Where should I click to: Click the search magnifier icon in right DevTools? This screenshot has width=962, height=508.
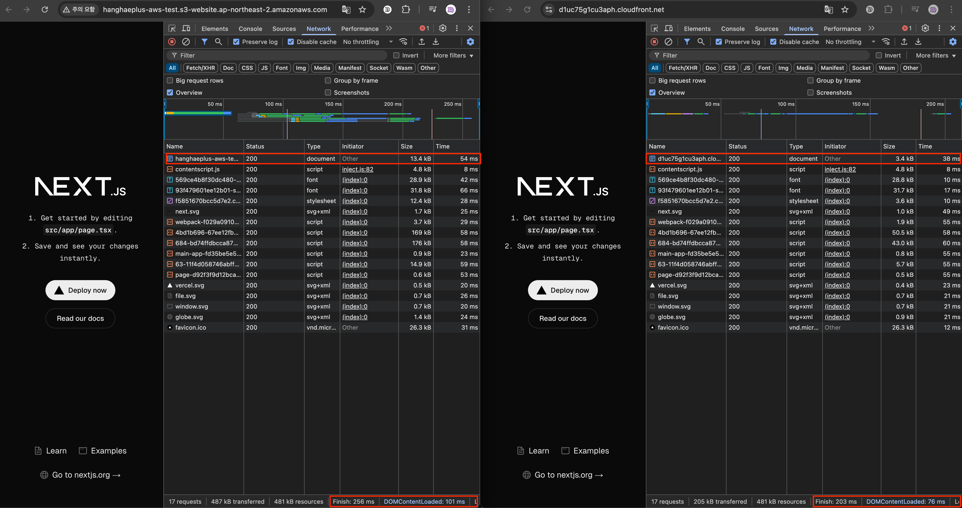tap(701, 42)
